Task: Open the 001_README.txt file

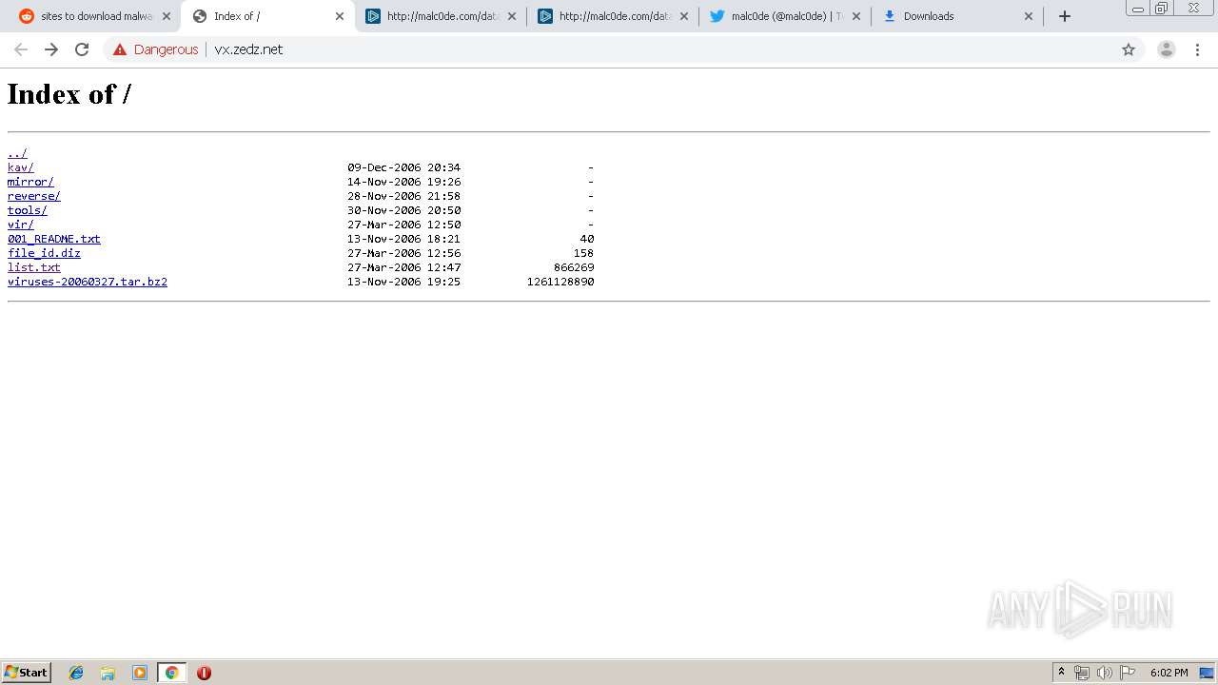Action: pos(54,239)
